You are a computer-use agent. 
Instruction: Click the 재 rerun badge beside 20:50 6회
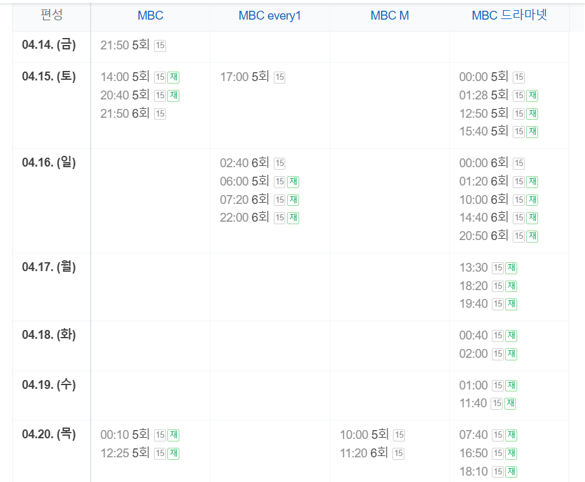pyautogui.click(x=532, y=236)
